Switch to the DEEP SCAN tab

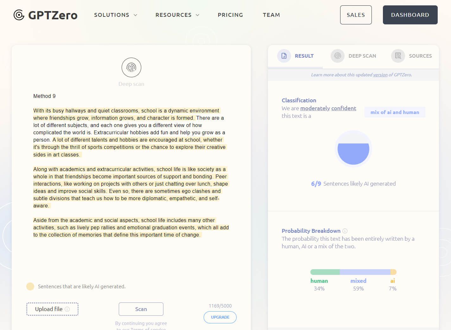[x=362, y=56]
